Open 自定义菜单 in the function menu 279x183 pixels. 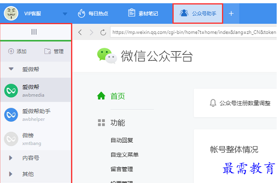pos(125,155)
